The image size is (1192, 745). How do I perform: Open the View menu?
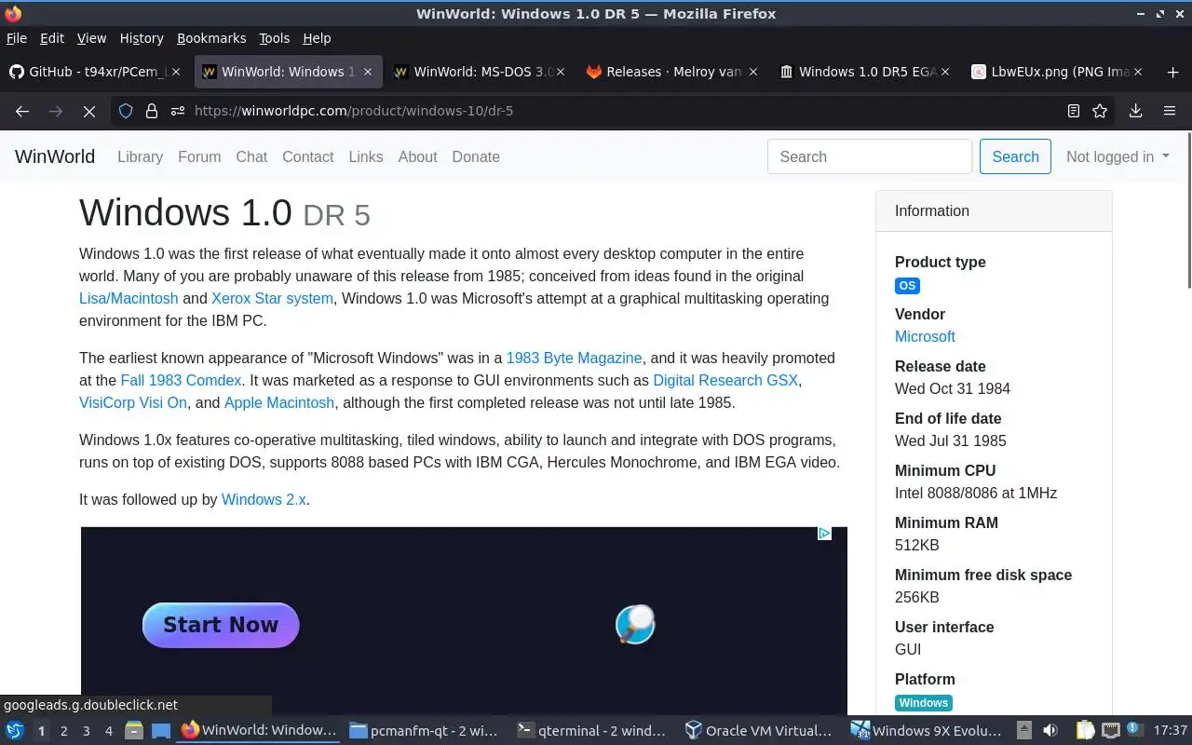coord(91,38)
